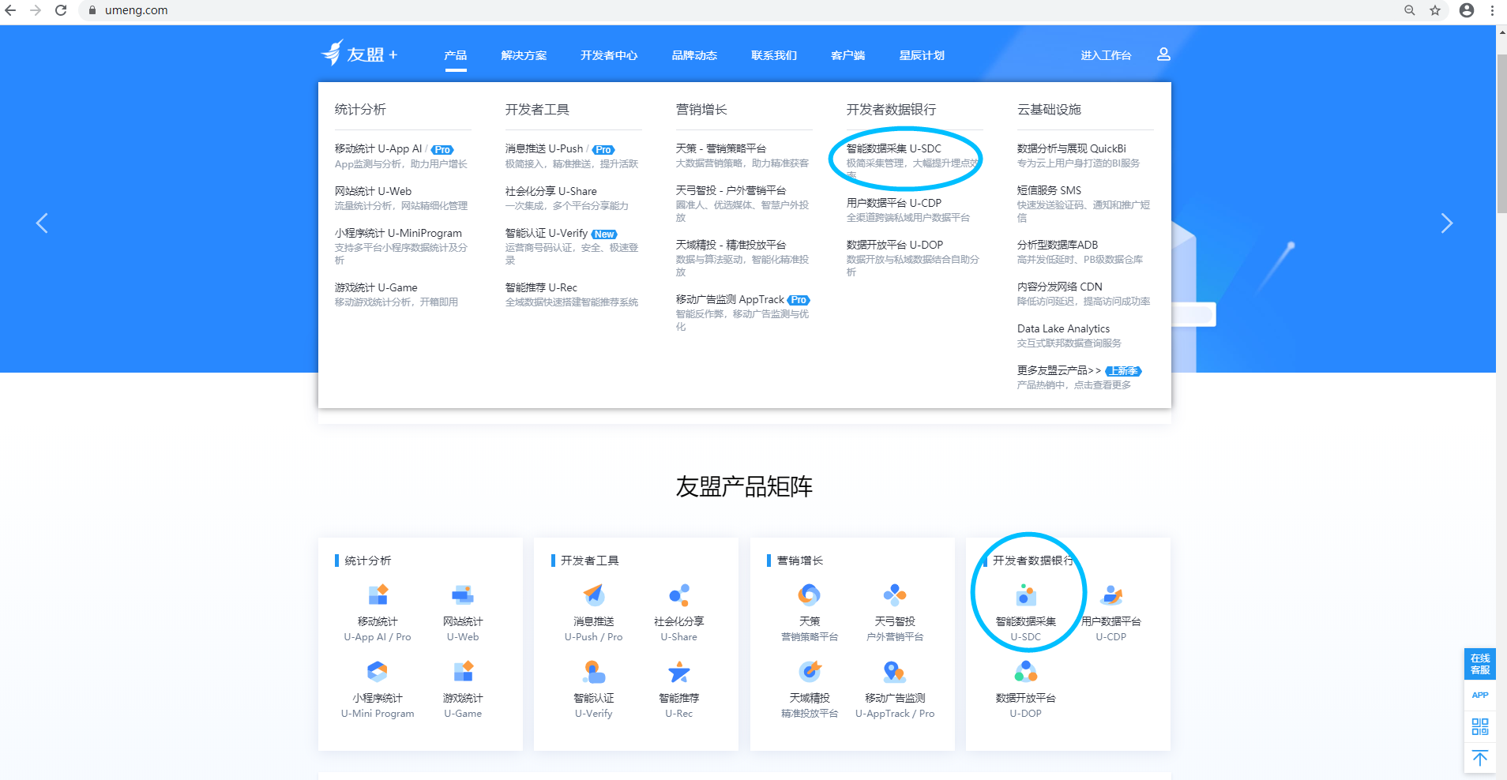Click the 友盟+ logo
This screenshot has height=780, width=1507.
tap(359, 54)
